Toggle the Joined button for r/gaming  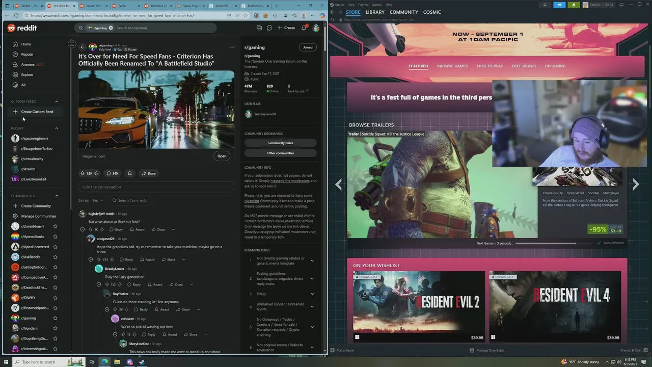point(308,47)
